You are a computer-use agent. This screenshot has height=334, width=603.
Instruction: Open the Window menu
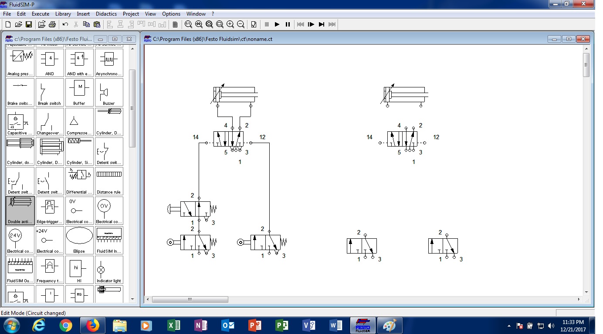coord(196,14)
